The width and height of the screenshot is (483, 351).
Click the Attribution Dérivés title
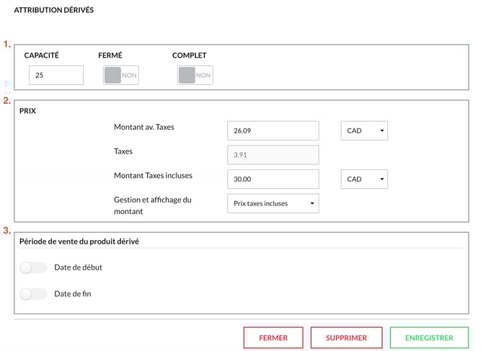(54, 11)
